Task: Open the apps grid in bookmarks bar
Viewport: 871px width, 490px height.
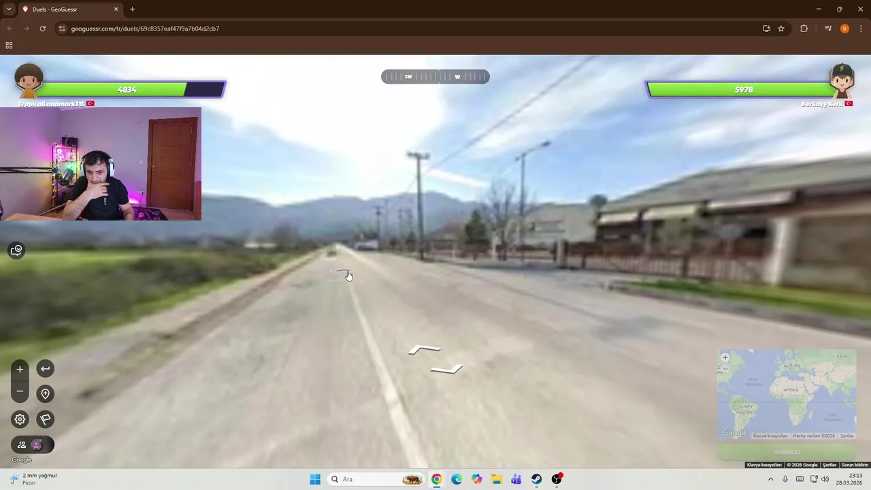Action: coord(9,46)
